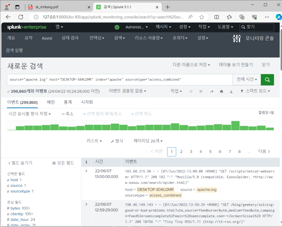Click 테이블 보기 만들기 button
Screen dimensions: 282x227
coord(236,64)
